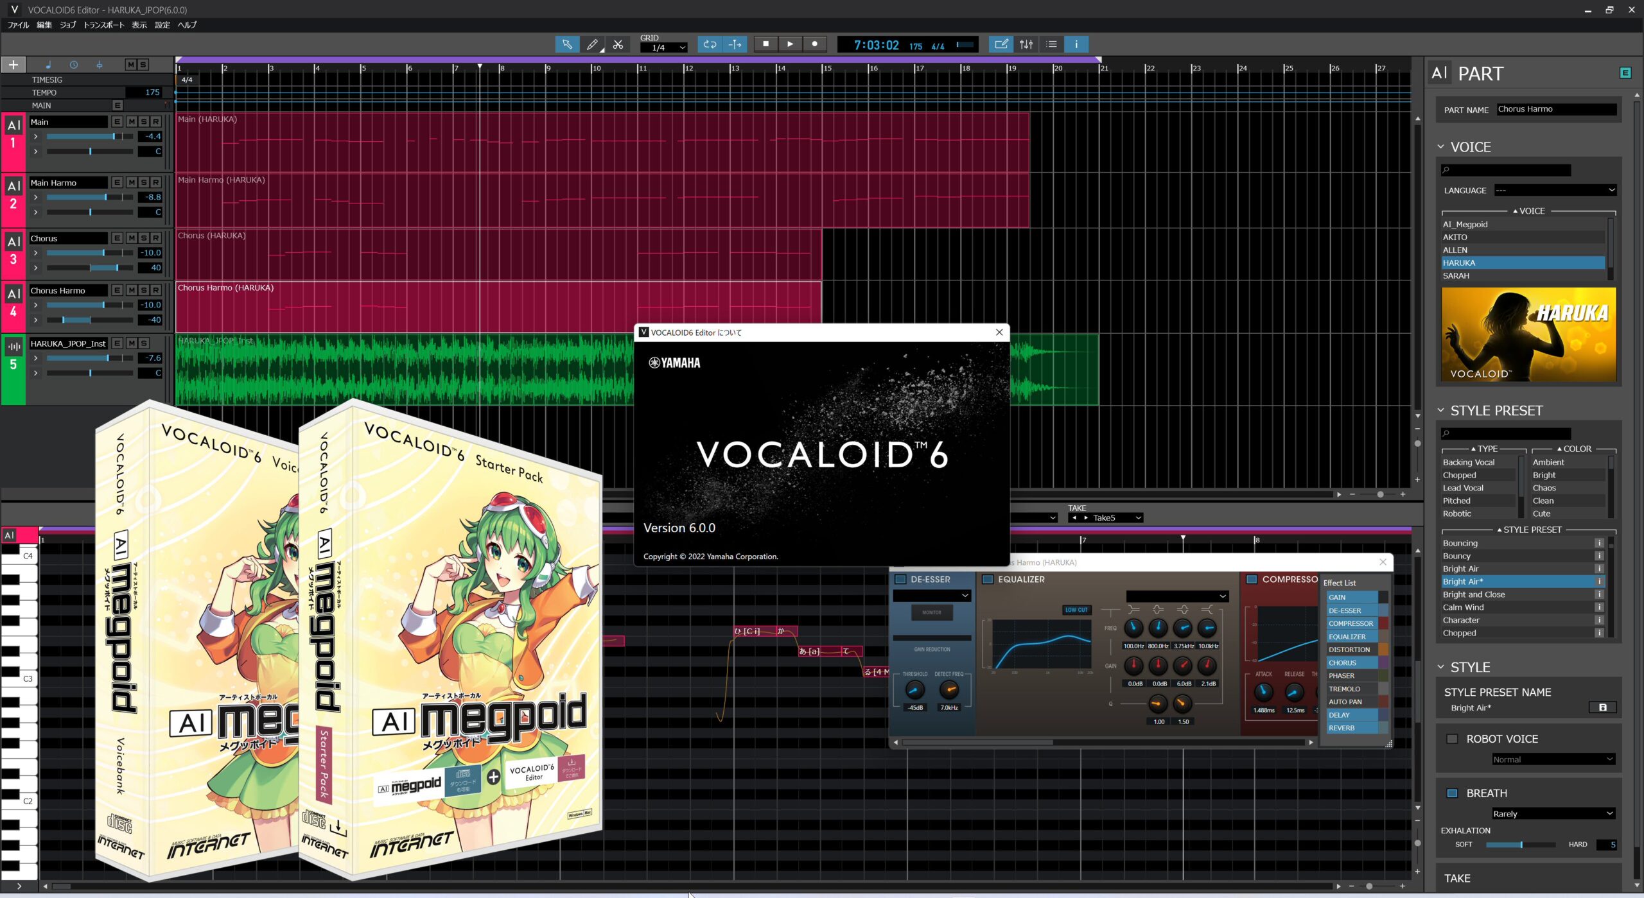Click the AI icon of track 3 Chorus
Image resolution: width=1644 pixels, height=898 pixels.
[x=13, y=241]
